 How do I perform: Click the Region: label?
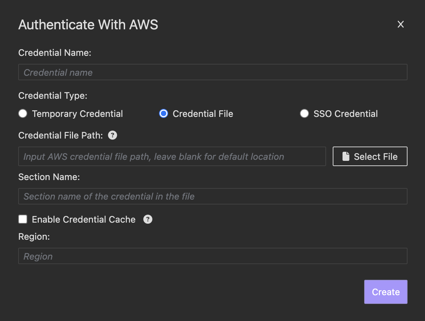tap(34, 237)
